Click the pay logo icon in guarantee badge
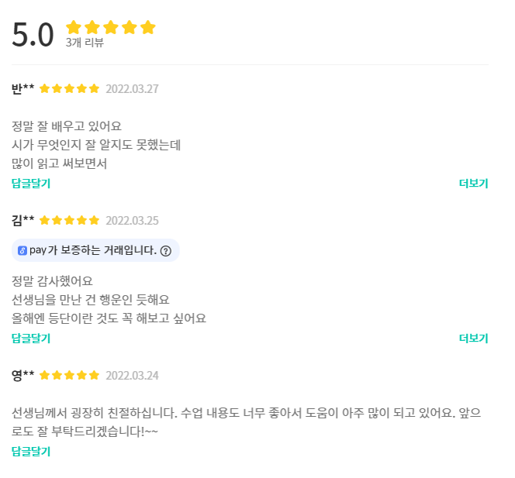This screenshot has width=515, height=478. [22, 251]
